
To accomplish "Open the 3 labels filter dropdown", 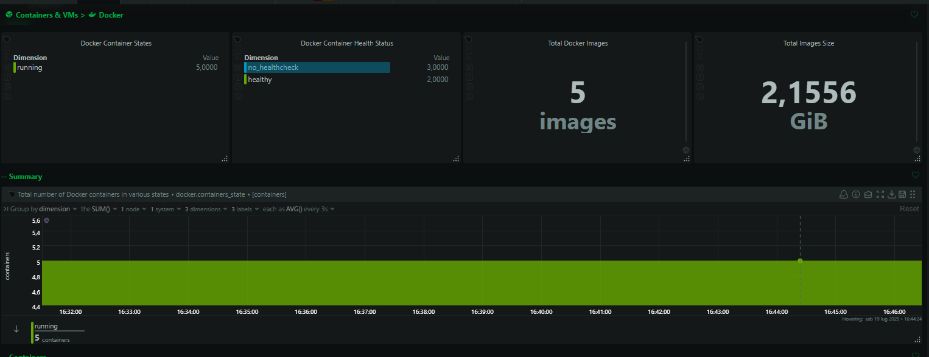I will click(244, 209).
